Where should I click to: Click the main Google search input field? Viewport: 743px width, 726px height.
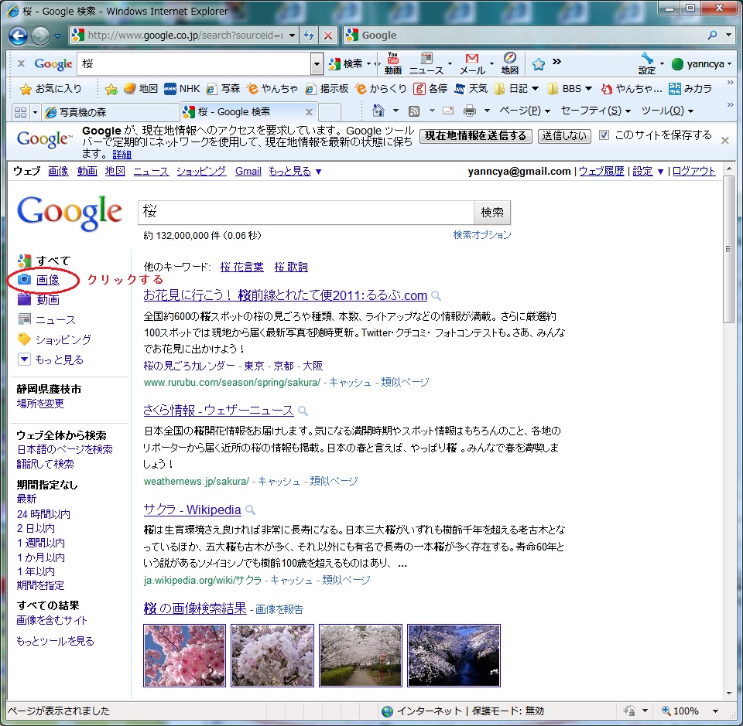(x=306, y=212)
